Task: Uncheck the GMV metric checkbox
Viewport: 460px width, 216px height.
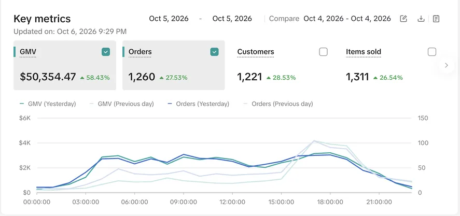Action: click(x=106, y=52)
